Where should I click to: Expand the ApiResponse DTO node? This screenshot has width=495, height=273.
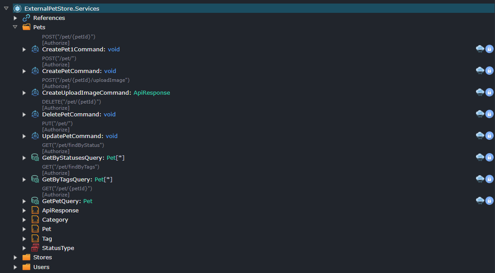click(24, 211)
